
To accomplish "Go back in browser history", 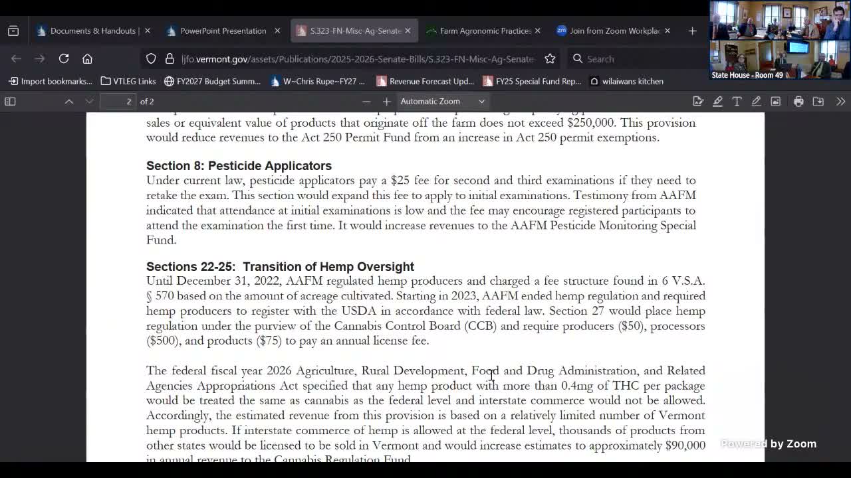I will (x=17, y=58).
